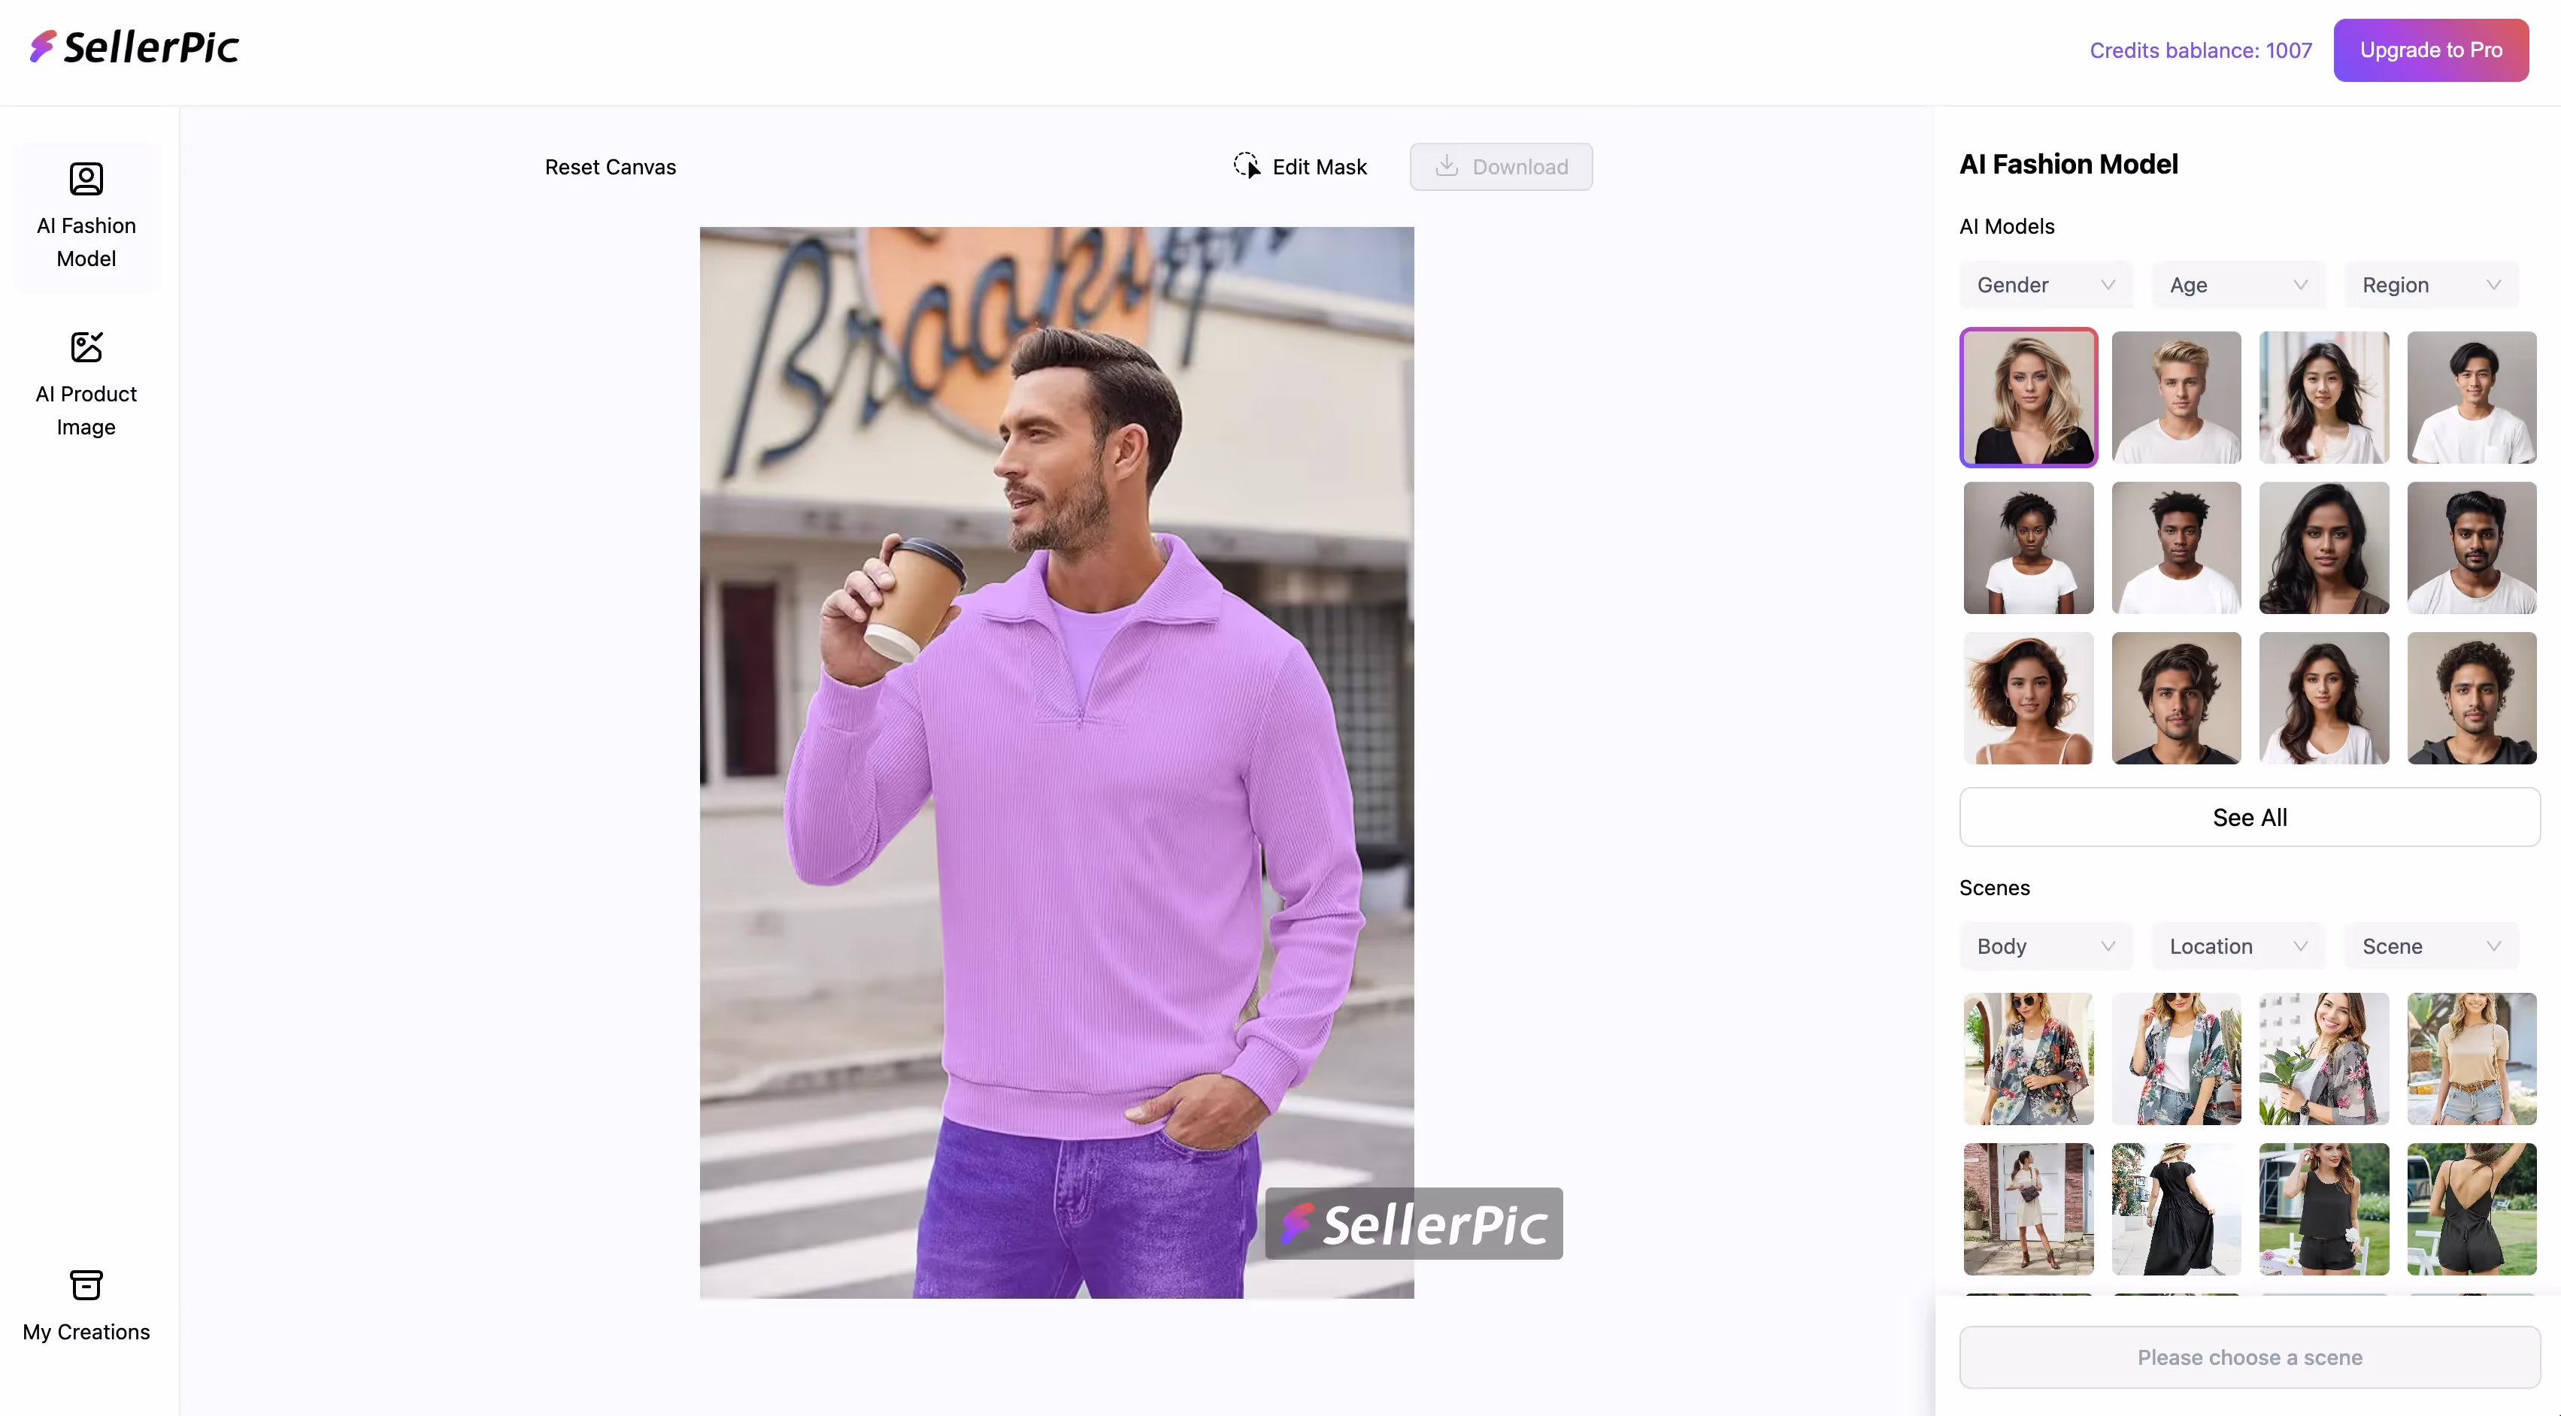
Task: Expand the Gender filter dropdown
Action: pos(2045,285)
